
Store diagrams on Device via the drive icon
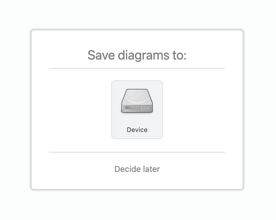(x=137, y=101)
